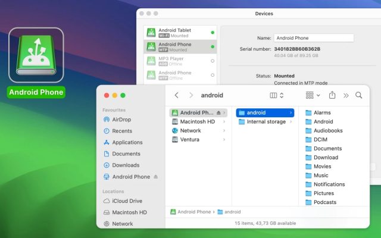Screen dimensions: 381x238
Task: Click empty status dot for MP3 Player
Action: coord(213,61)
